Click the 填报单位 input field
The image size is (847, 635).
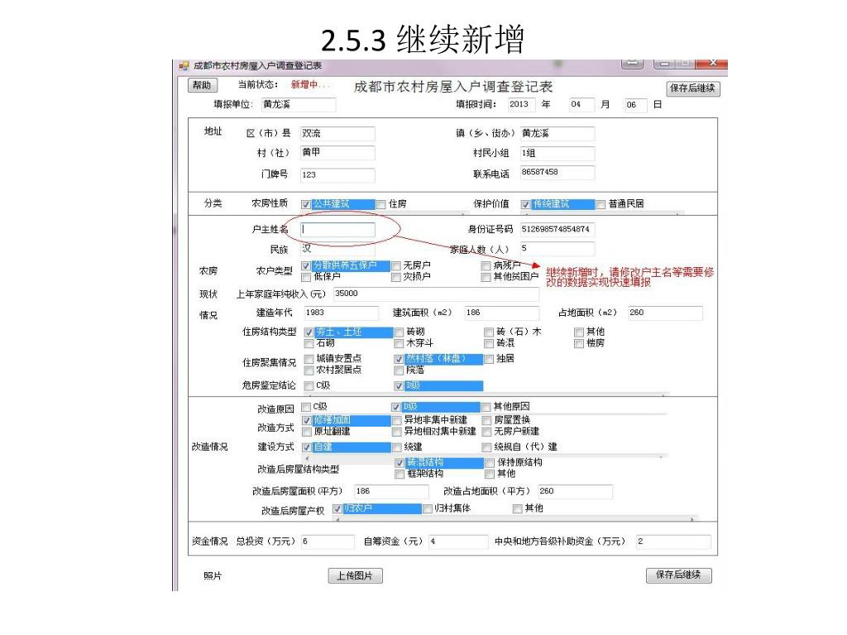pos(298,104)
